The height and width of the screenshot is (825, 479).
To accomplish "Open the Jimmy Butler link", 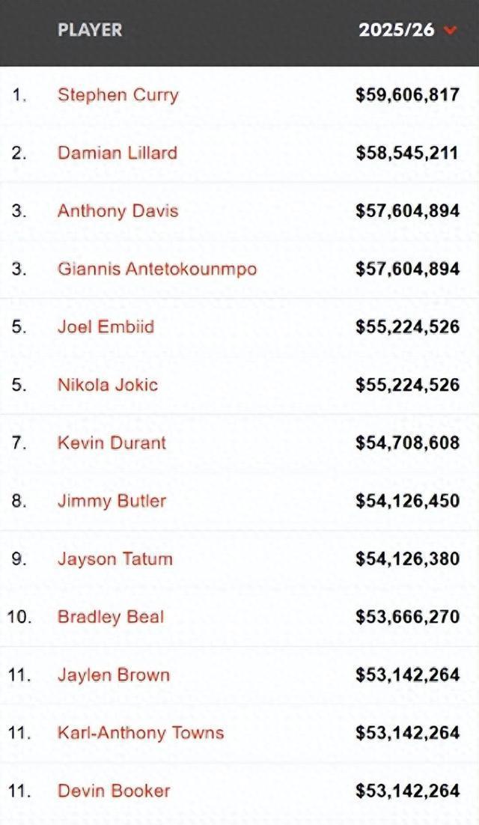I will 112,501.
